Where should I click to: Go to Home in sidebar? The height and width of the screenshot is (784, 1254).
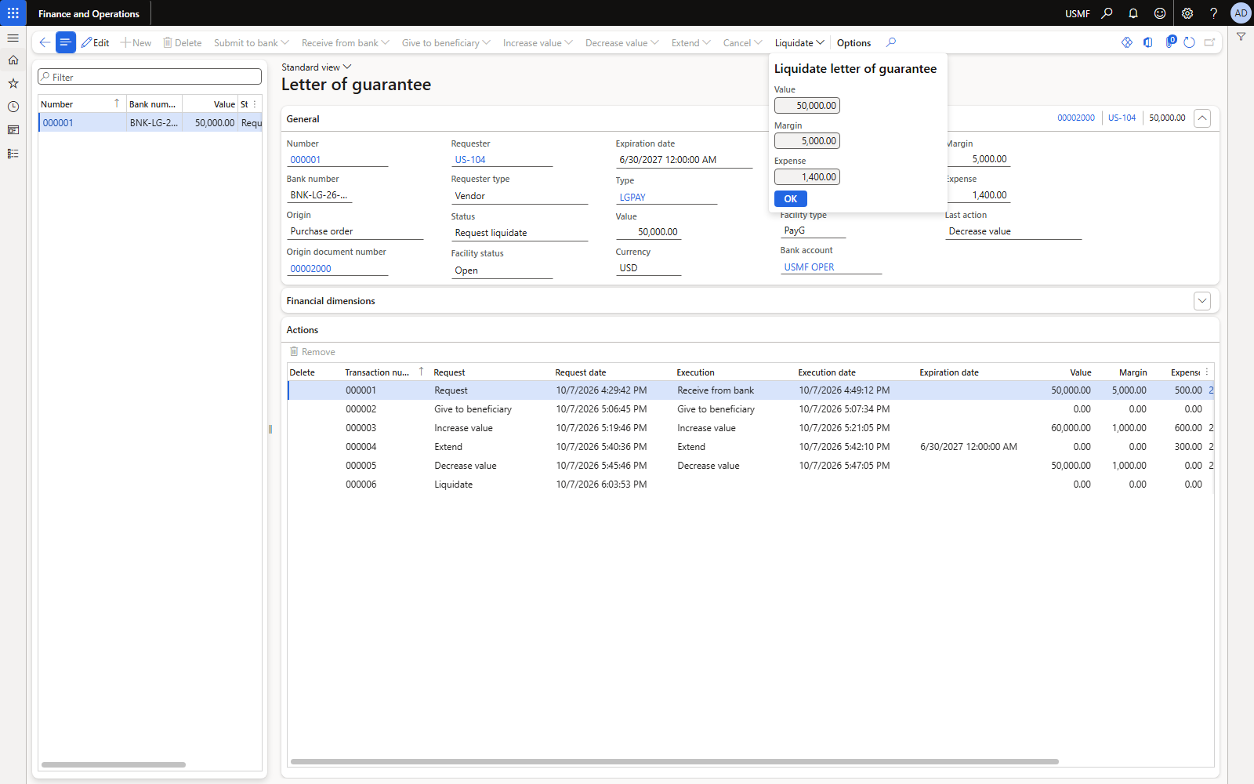pyautogui.click(x=13, y=60)
